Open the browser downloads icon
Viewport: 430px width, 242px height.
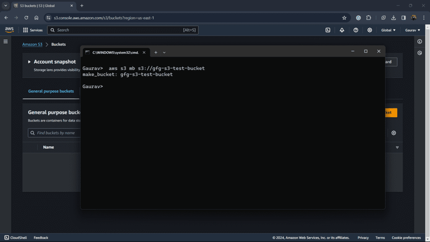(394, 17)
